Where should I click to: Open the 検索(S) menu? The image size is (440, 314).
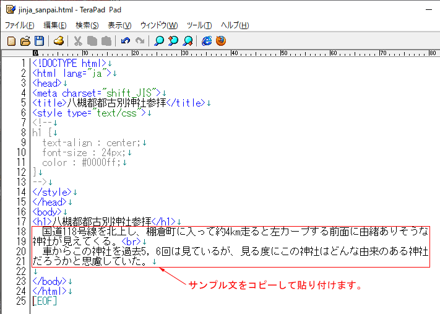[87, 25]
